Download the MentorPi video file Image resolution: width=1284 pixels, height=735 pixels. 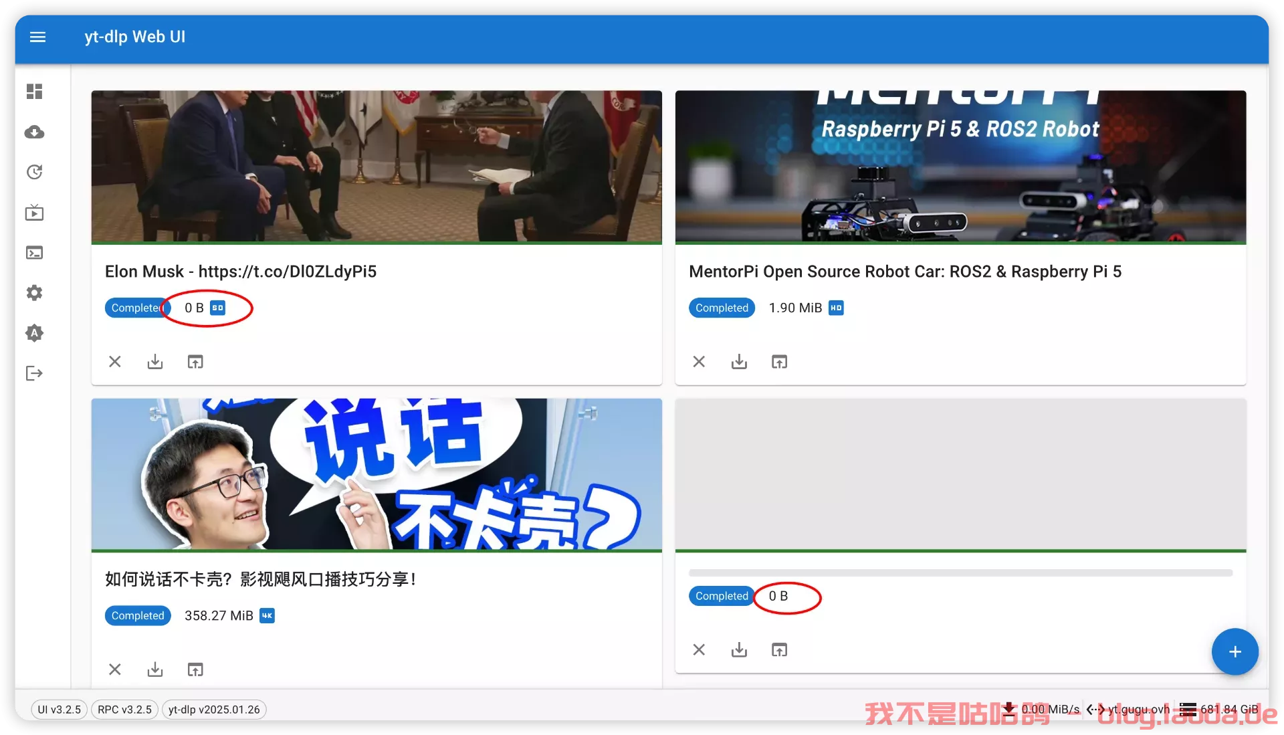pos(740,362)
